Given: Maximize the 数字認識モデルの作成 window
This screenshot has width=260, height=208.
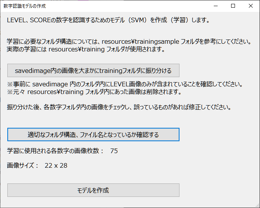Looking at the screenshot, I should pyautogui.click(x=233, y=6).
